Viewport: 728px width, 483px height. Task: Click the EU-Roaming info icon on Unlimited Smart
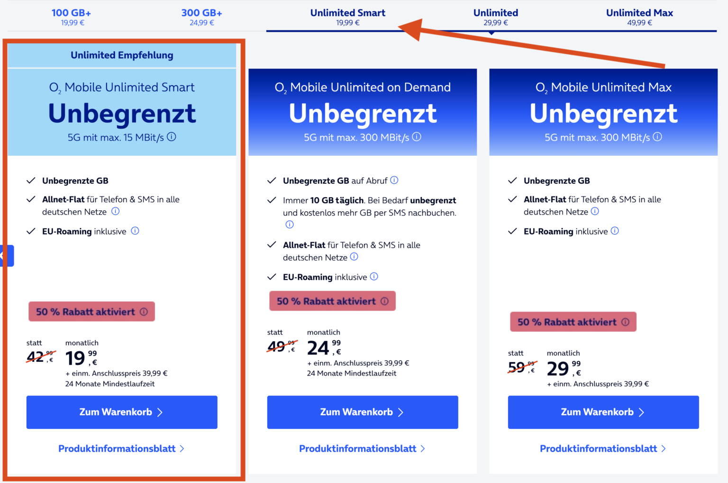point(135,231)
